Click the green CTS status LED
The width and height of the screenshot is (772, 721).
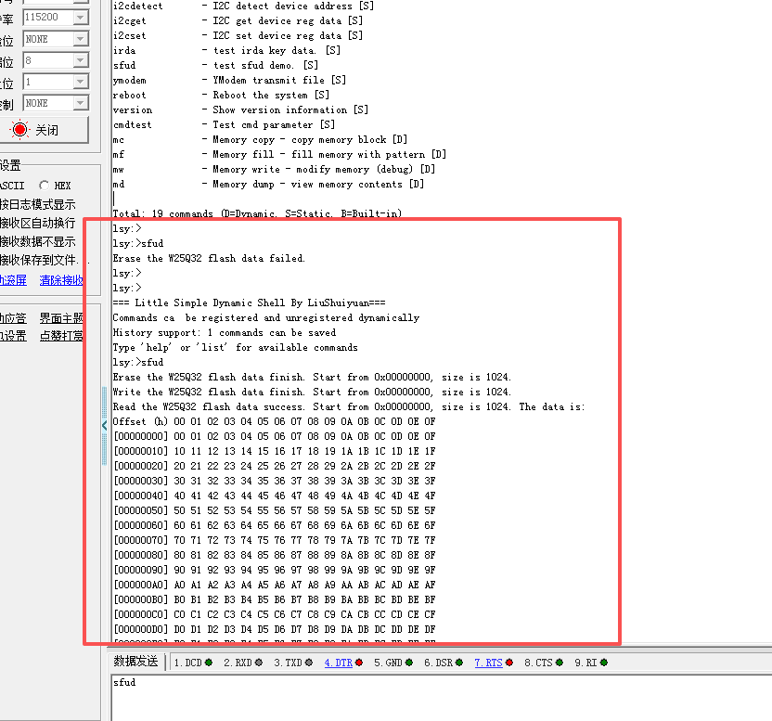(560, 663)
